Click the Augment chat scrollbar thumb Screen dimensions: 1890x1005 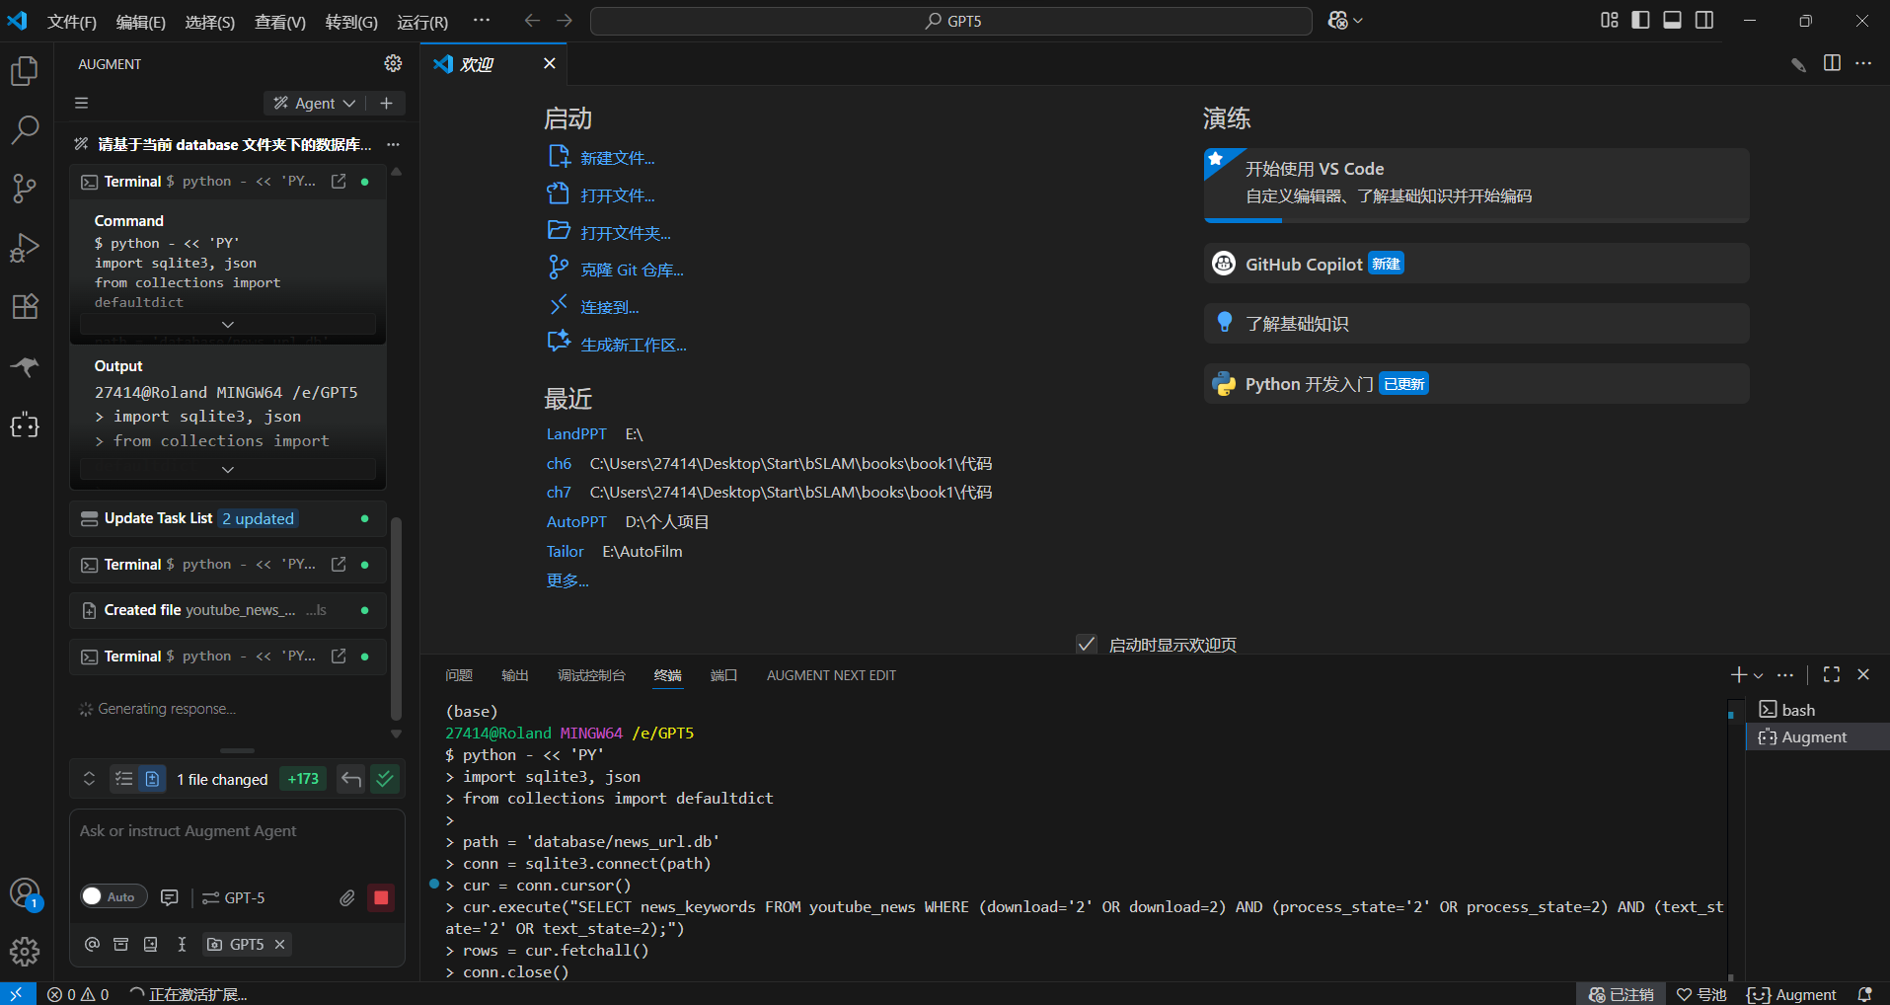click(397, 619)
